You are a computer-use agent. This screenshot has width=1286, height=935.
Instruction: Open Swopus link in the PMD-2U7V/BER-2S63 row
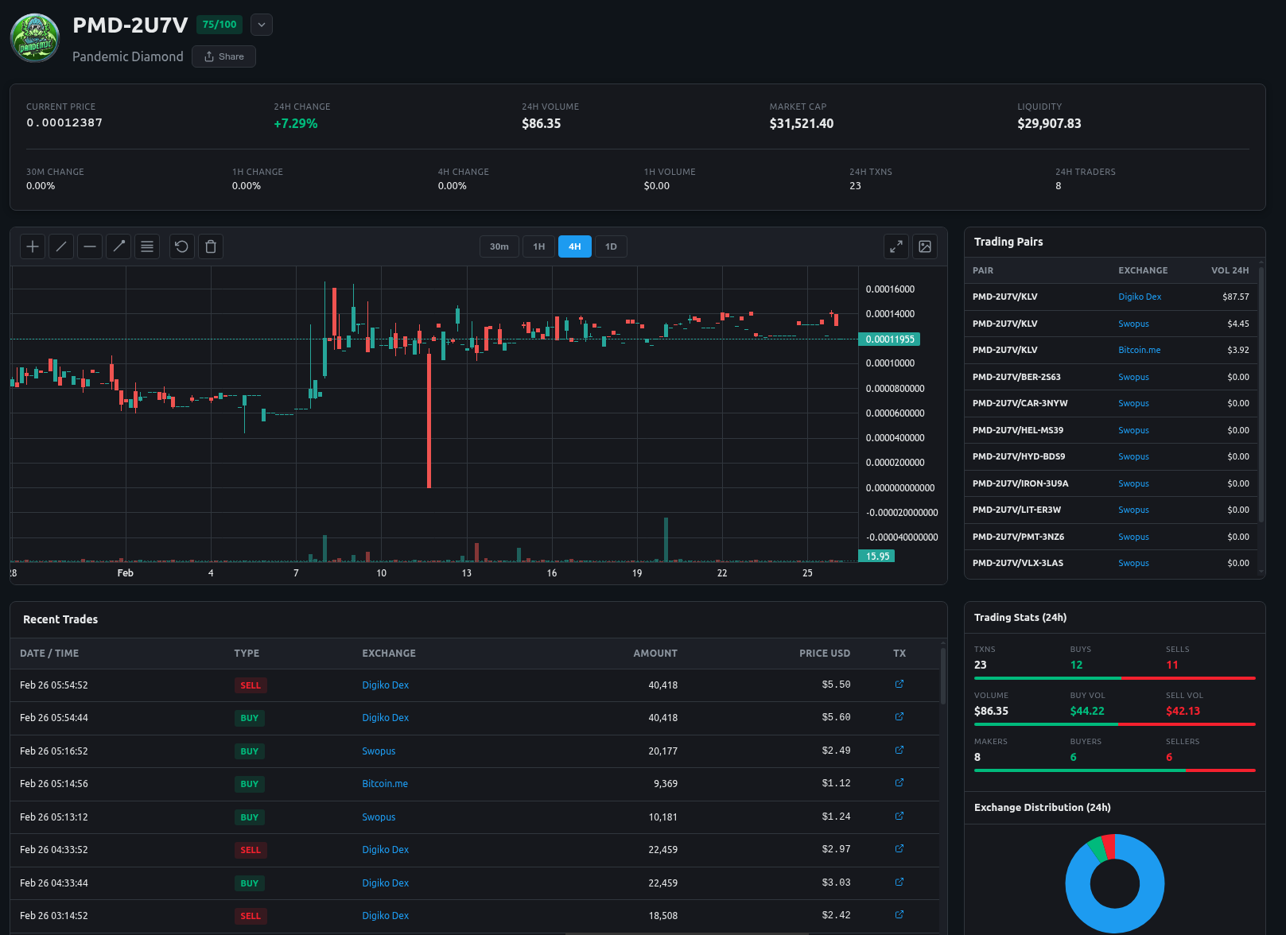click(1133, 377)
